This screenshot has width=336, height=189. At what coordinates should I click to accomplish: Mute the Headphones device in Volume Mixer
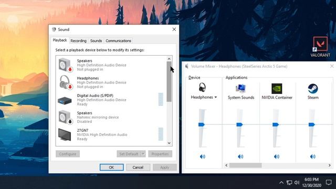tap(202, 156)
